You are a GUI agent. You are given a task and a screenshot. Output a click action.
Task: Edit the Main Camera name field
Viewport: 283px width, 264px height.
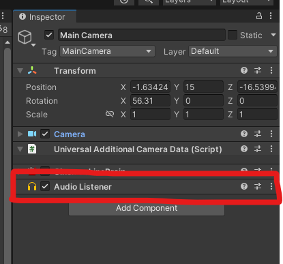(x=142, y=35)
